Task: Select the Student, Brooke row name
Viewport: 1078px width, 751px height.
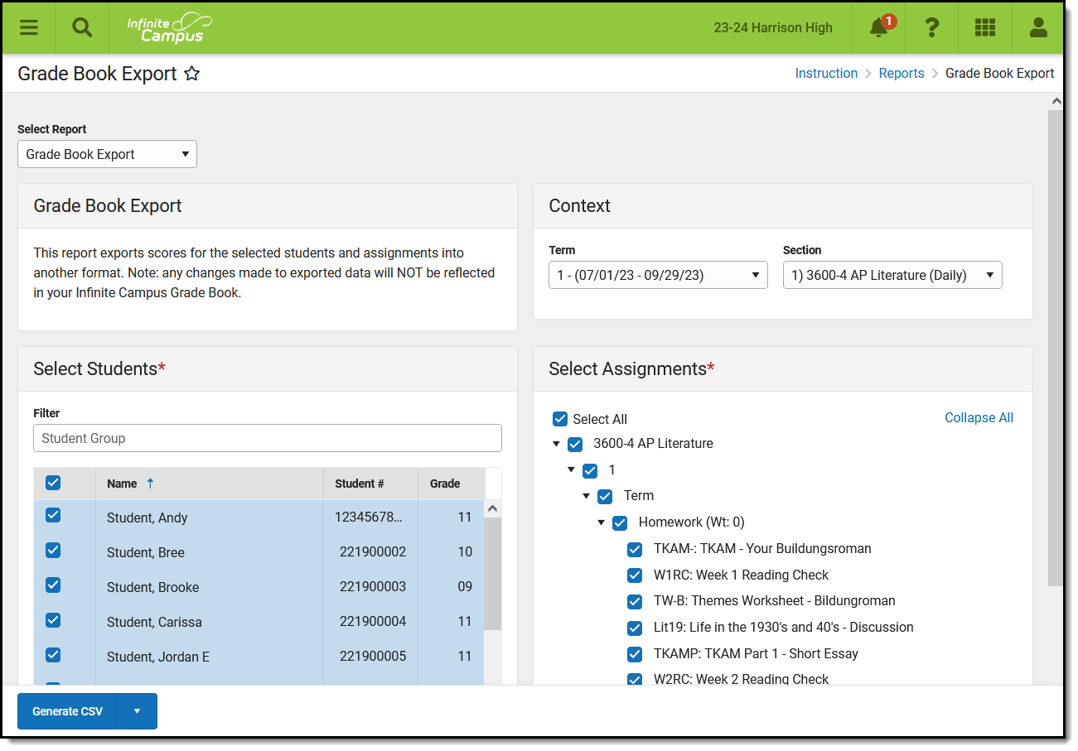Action: tap(153, 588)
